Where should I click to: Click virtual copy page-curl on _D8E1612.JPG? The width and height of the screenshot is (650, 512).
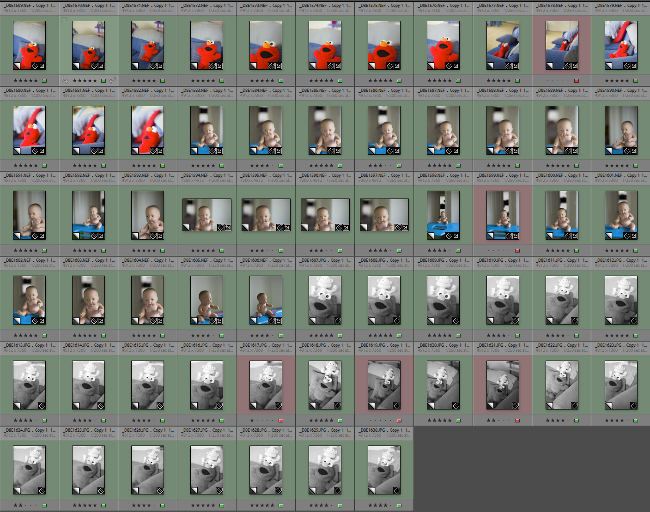tap(608, 321)
